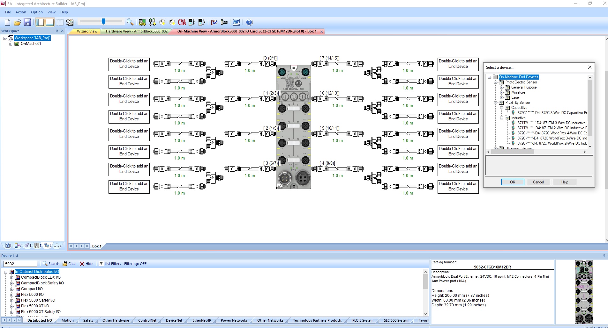Image resolution: width=608 pixels, height=328 pixels.
Task: Click the workspace networked computers tab icon
Action: pyautogui.click(x=48, y=245)
